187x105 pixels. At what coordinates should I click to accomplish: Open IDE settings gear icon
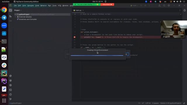coord(169,6)
